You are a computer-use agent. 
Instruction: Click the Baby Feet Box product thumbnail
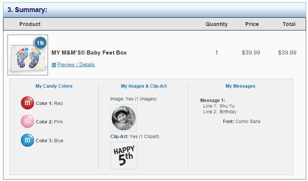point(28,55)
